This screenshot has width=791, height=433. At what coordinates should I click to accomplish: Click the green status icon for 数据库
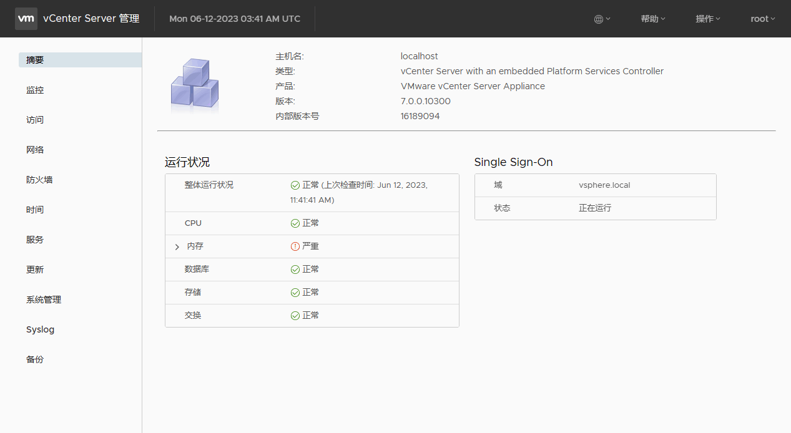295,270
